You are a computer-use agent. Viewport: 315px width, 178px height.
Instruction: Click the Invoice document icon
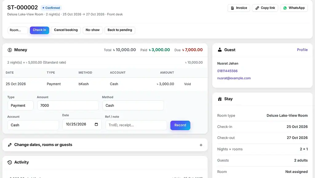click(x=233, y=8)
